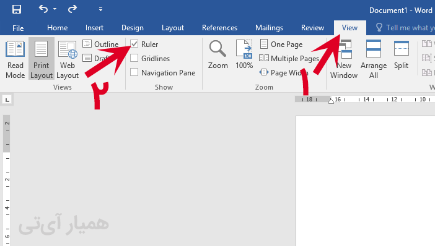
Task: Choose Multiple Pages zoom option
Action: 289,58
